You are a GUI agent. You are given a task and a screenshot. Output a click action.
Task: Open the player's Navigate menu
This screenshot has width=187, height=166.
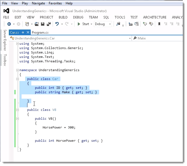pos(39,3)
